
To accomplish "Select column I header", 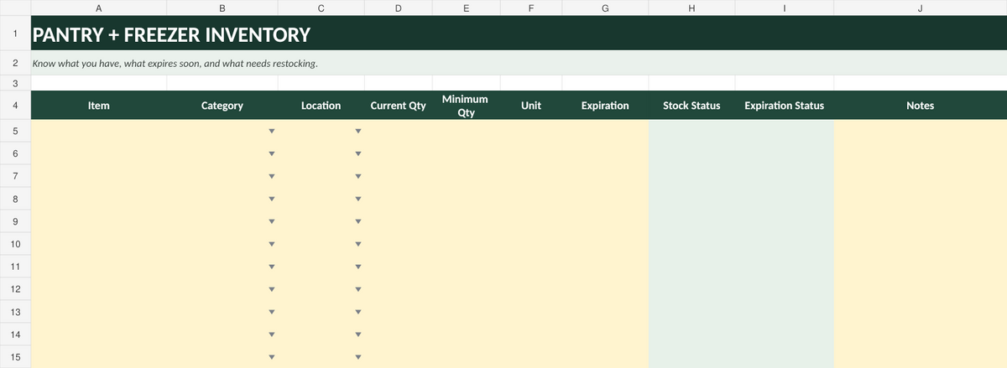I will click(785, 8).
